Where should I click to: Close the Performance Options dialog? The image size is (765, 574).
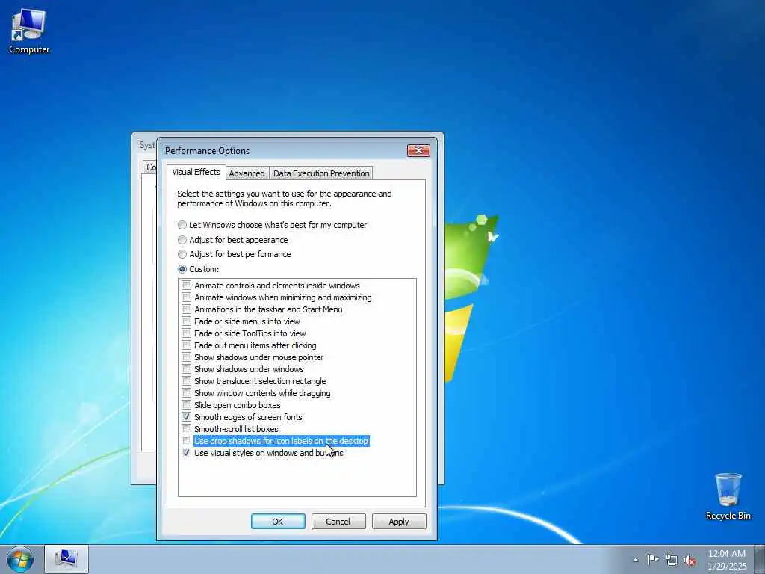click(418, 150)
